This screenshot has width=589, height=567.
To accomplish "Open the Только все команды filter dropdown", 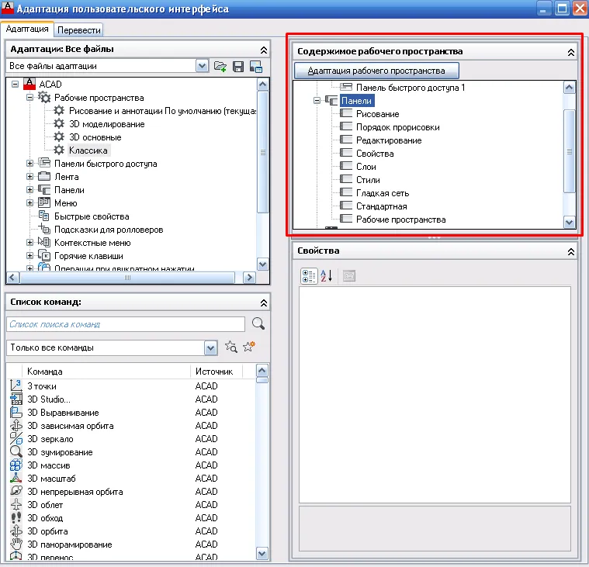I will click(211, 347).
